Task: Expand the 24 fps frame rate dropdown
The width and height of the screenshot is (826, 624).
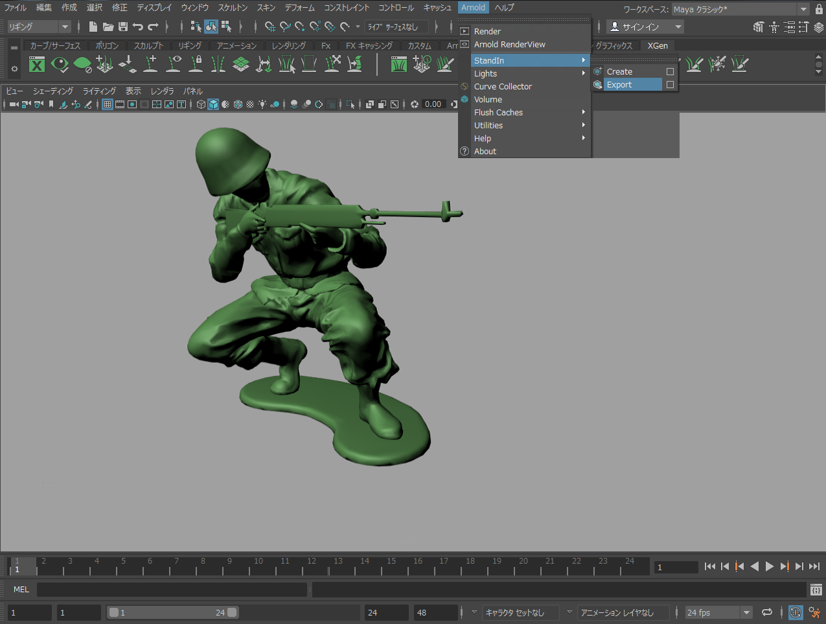Action: 746,612
